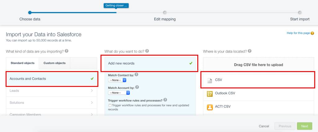
Task: Click the 50,000 records limit note
Action: [x=39, y=40]
